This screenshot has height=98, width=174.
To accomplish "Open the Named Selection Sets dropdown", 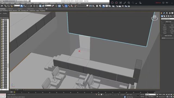I will (83, 5).
